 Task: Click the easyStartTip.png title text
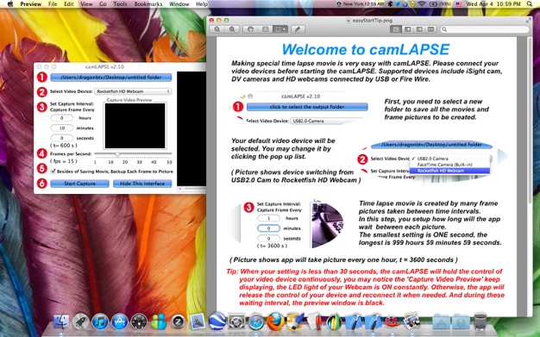(373, 21)
